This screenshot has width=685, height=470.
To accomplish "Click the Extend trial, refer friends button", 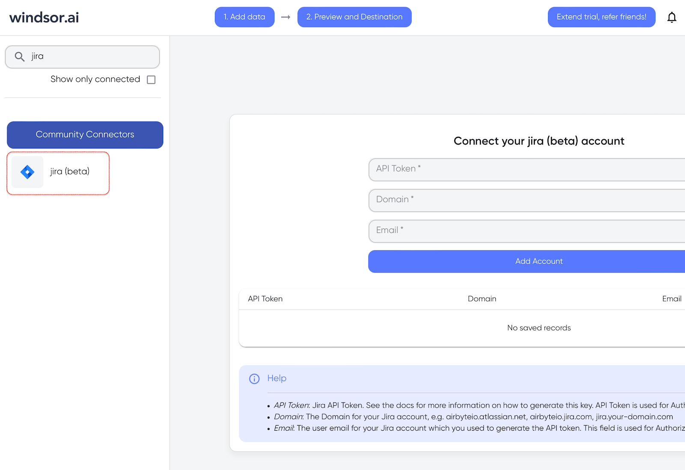I will pos(601,17).
